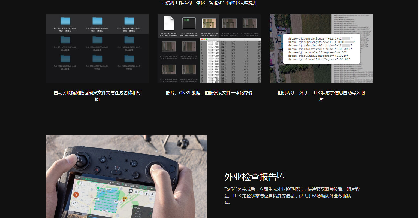The height and width of the screenshot is (218, 419).
Task: Click the headline 让航测工作流的一体化、智能化与简便化大幅提升
Action: (209, 3)
